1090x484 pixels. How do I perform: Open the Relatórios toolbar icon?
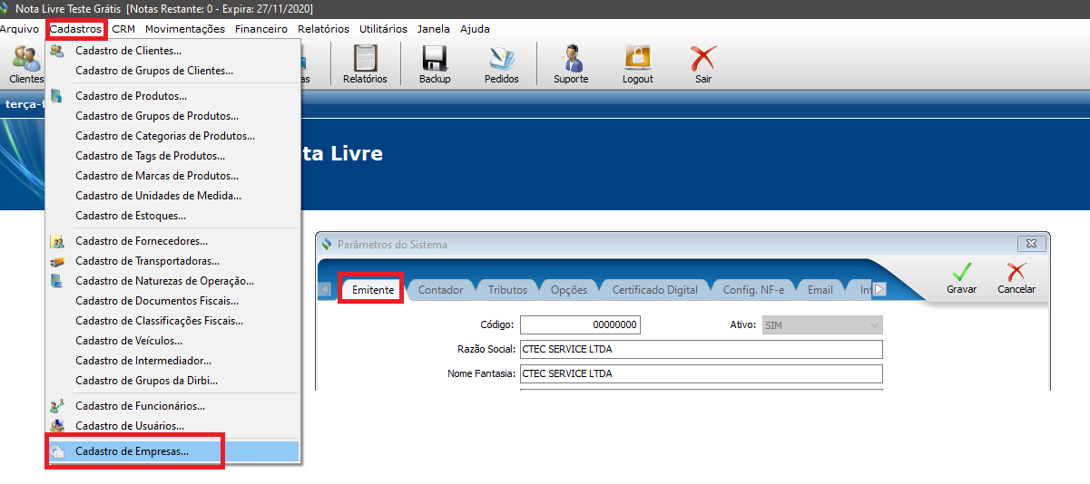(365, 63)
